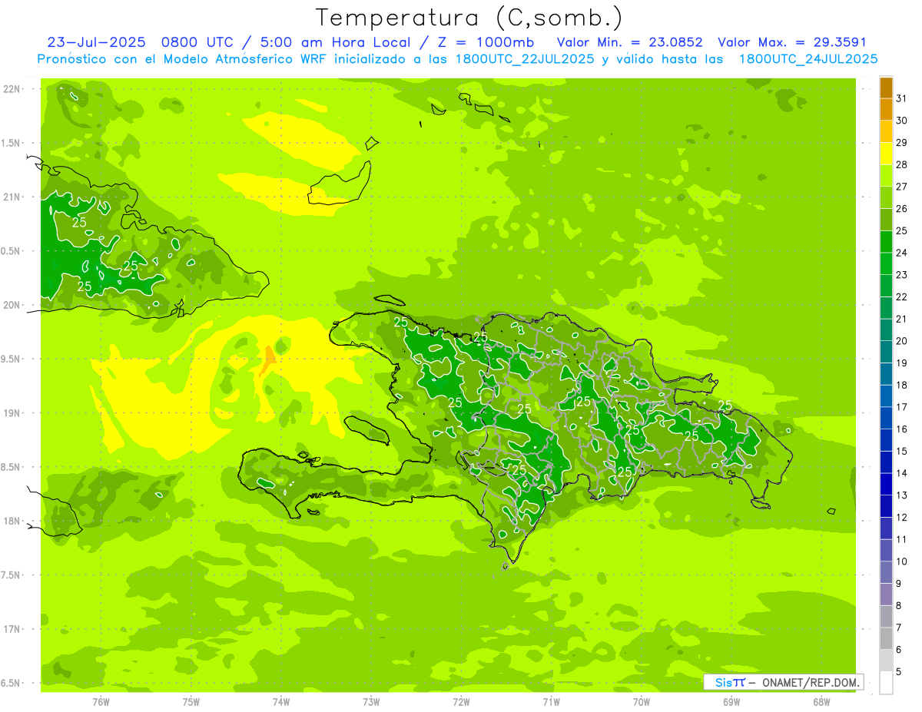Select the '23-Jul-2025' forecast date text

coord(96,42)
